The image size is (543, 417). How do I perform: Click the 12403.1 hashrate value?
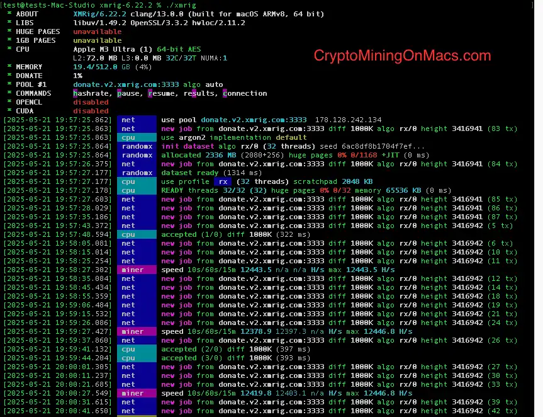point(291,394)
